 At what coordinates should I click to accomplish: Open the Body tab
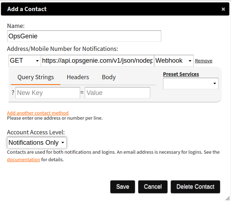pyautogui.click(x=109, y=77)
